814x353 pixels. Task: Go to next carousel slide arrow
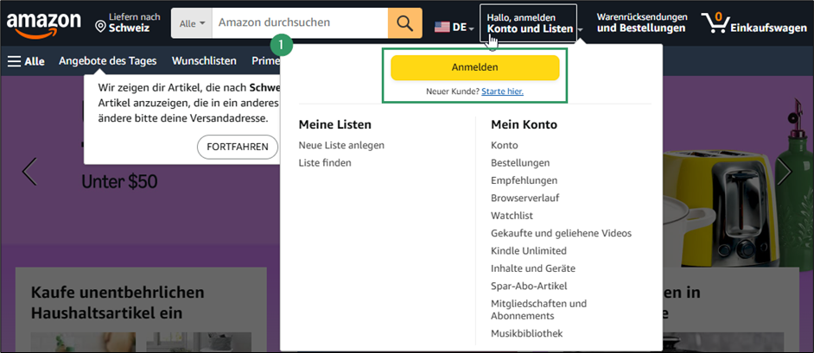(x=785, y=172)
